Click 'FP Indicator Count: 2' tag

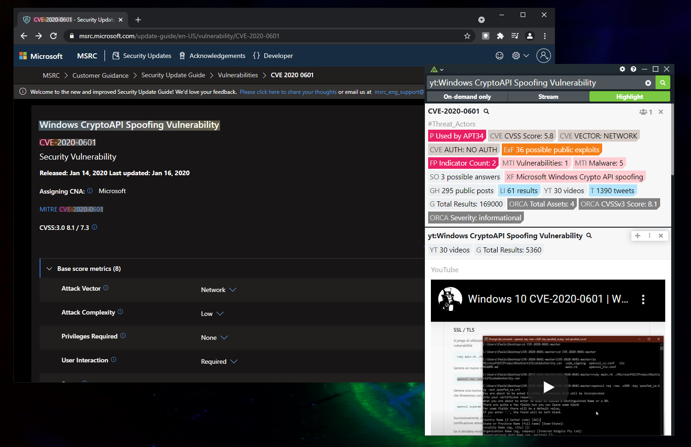[x=463, y=163]
